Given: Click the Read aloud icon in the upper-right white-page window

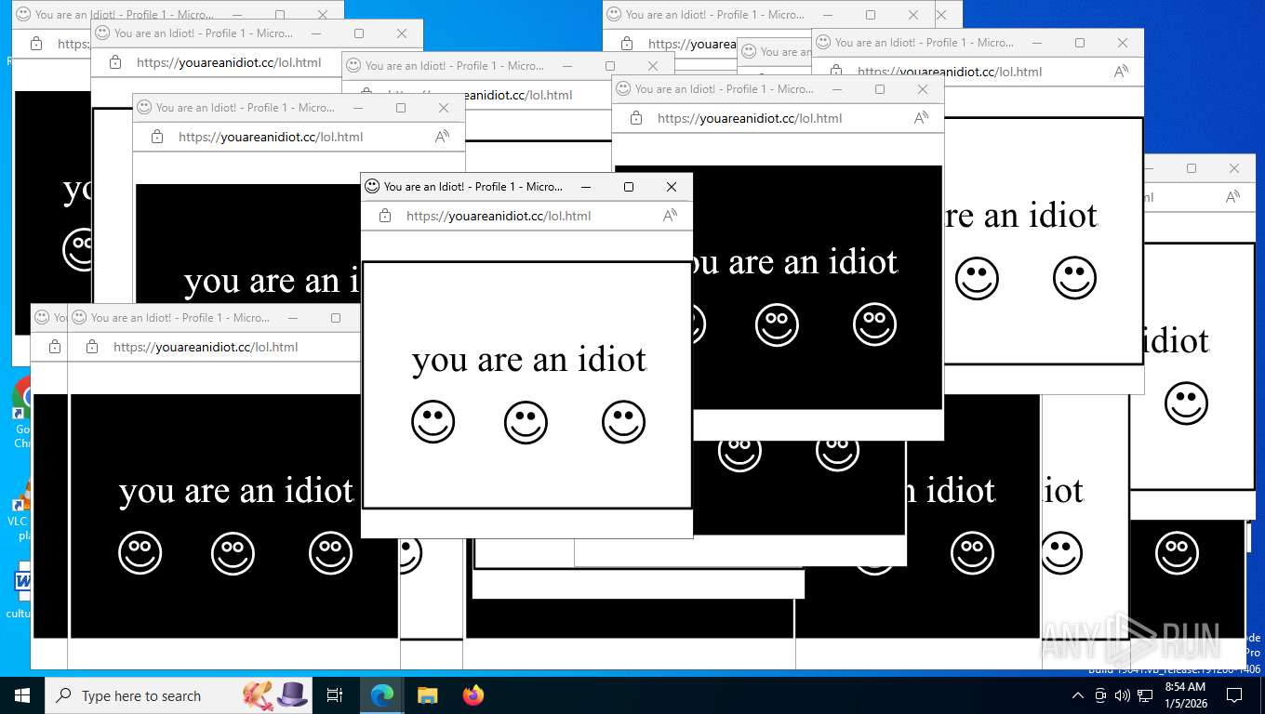Looking at the screenshot, I should tap(1121, 72).
